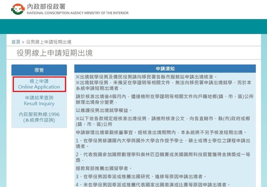
Task: Click 內政服務熱線:1996 hotline entry
Action: pos(39,117)
